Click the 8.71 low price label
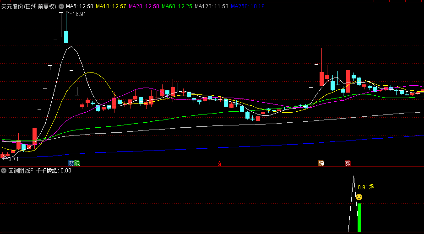Viewport: 424px width, 234px height. click(x=13, y=159)
